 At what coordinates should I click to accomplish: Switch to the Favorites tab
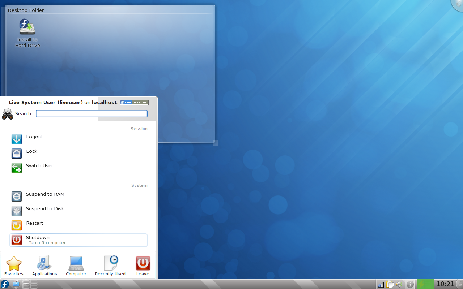pyautogui.click(x=14, y=266)
